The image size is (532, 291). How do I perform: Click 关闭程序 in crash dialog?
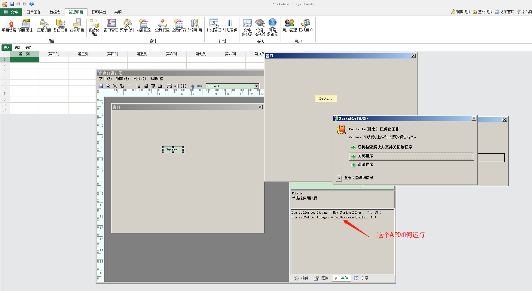coord(411,156)
